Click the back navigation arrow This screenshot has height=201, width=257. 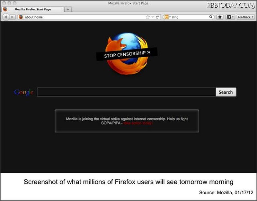(x=6, y=17)
